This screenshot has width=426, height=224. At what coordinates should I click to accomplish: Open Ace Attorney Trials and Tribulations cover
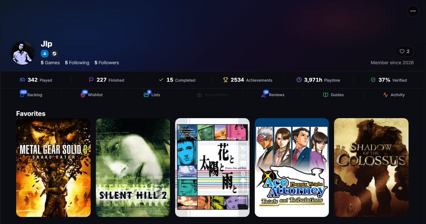point(292,167)
